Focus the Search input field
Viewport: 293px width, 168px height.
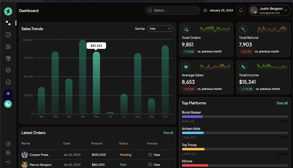tap(173, 11)
